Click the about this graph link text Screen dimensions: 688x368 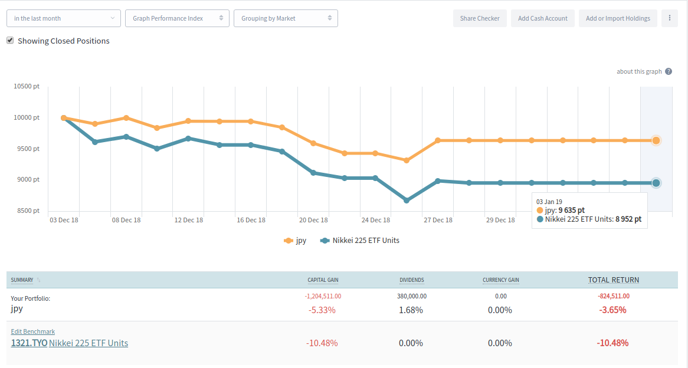pyautogui.click(x=639, y=71)
